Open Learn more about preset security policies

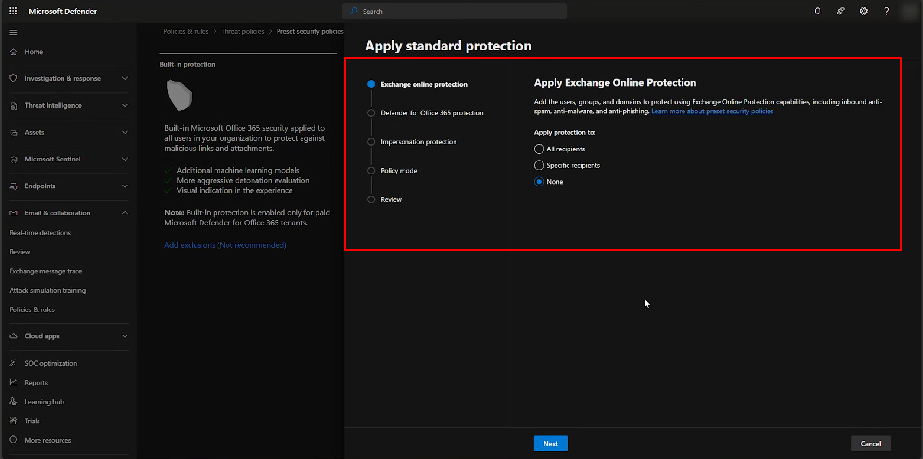coord(712,111)
